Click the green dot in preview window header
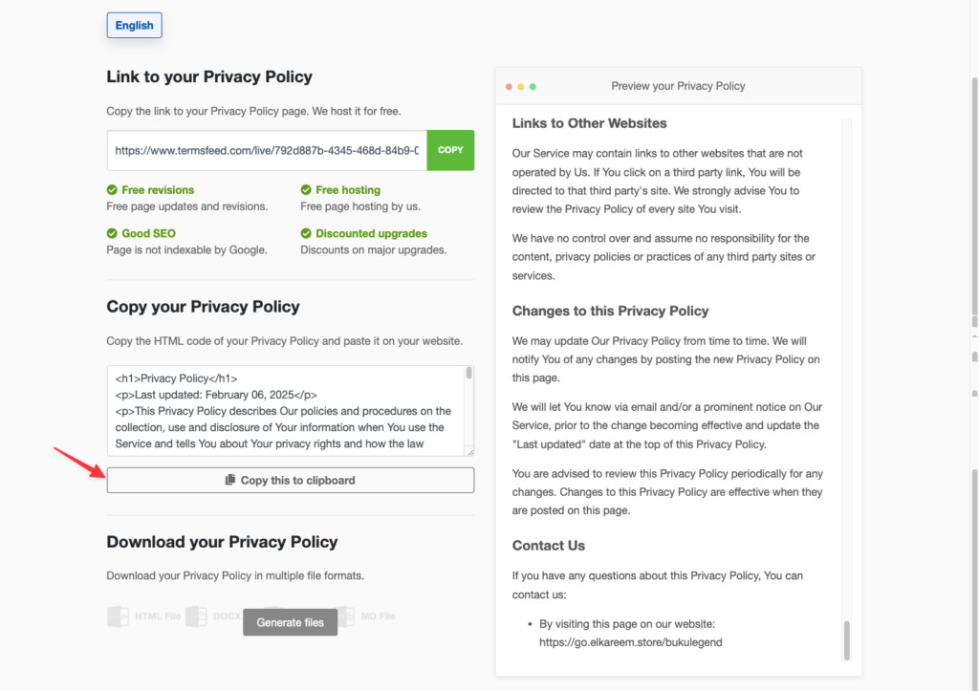Image resolution: width=979 pixels, height=691 pixels. 533,87
